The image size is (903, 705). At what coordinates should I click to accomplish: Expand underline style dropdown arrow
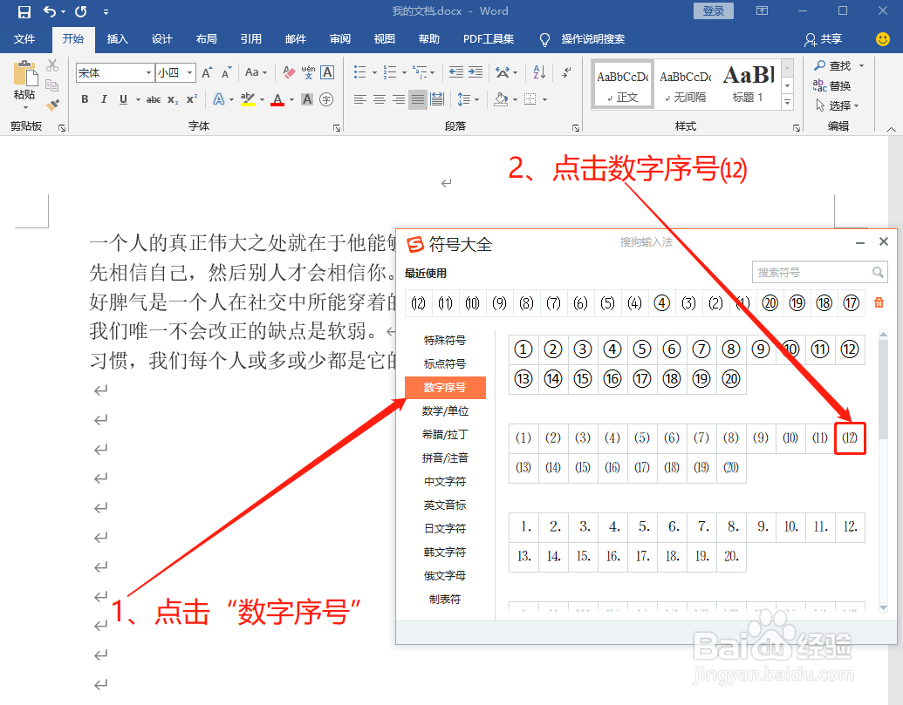coord(138,100)
